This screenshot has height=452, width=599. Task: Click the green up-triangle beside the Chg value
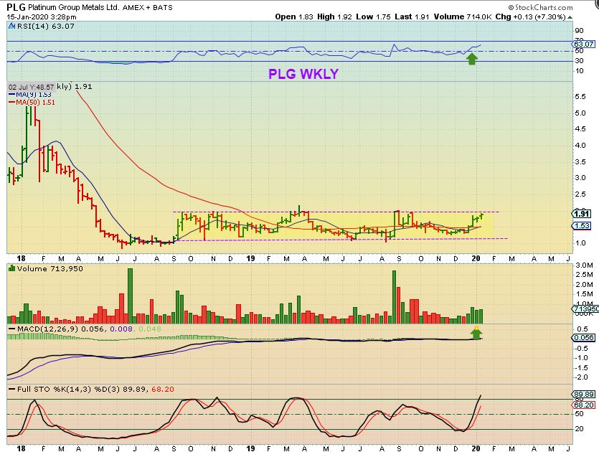(570, 17)
